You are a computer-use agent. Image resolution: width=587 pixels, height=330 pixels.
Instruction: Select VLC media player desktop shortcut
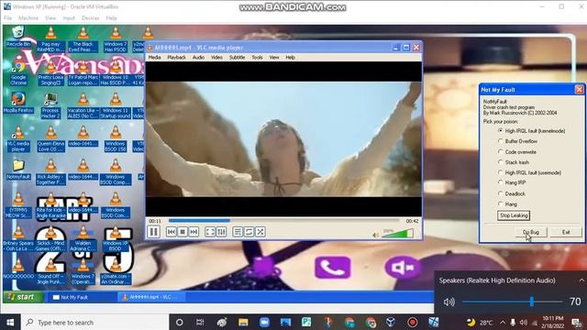(x=18, y=138)
